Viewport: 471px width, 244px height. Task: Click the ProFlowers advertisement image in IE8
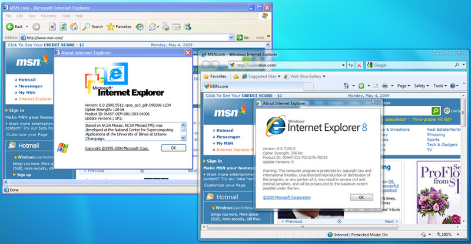click(x=439, y=192)
